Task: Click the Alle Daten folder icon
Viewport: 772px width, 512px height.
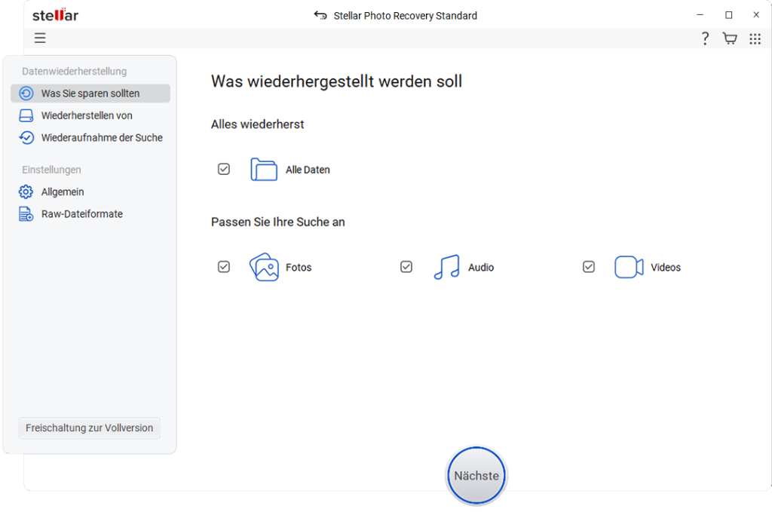Action: 264,170
